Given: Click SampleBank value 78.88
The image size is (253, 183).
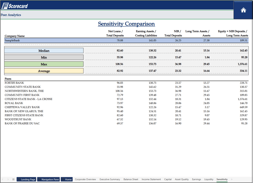Looking at the screenshot, I should click(120, 40).
